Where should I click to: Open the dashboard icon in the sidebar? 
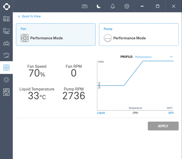coord(6,19)
